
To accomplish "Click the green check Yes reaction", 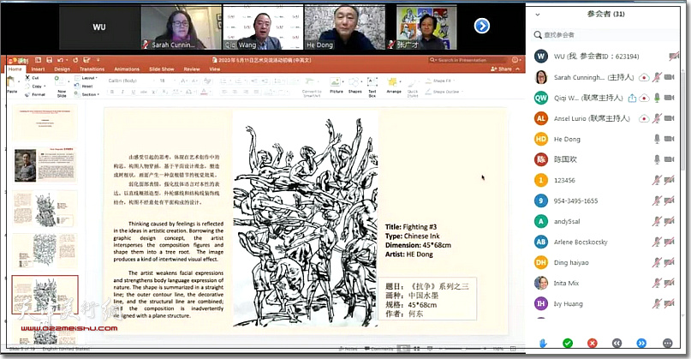I will (568, 343).
